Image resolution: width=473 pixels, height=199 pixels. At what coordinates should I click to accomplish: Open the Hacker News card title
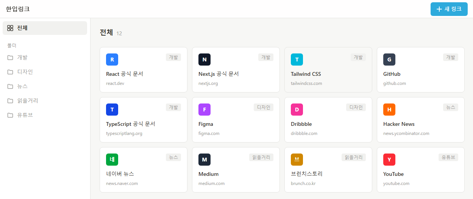tap(399, 124)
